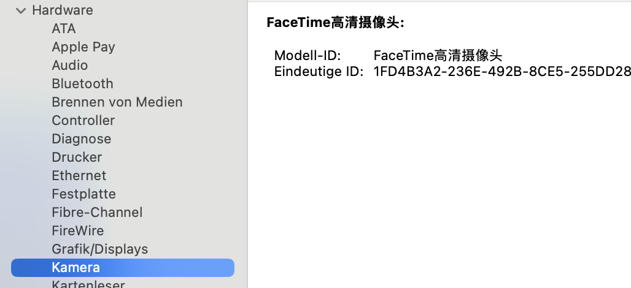Open the Ethernet sidebar item

[x=79, y=176]
